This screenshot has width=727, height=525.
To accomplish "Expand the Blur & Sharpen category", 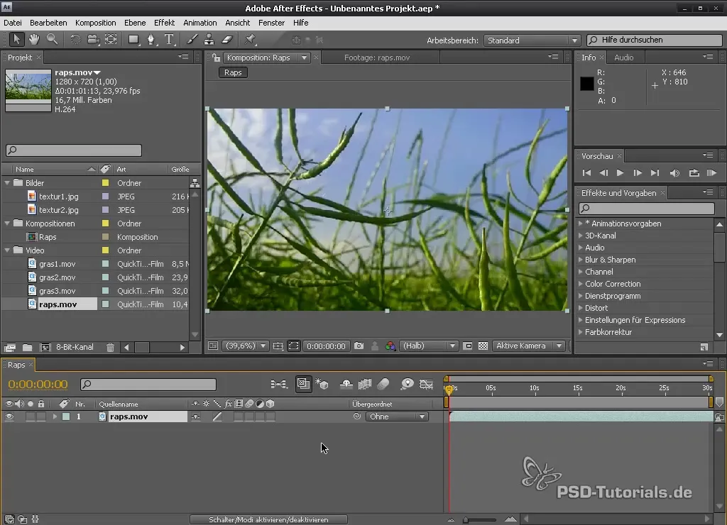I will [x=581, y=260].
